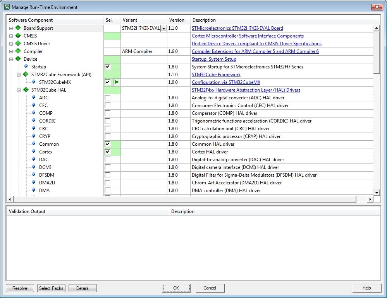Open the STMicroelectronics STM32H743I-EVAL Board link

point(237,28)
